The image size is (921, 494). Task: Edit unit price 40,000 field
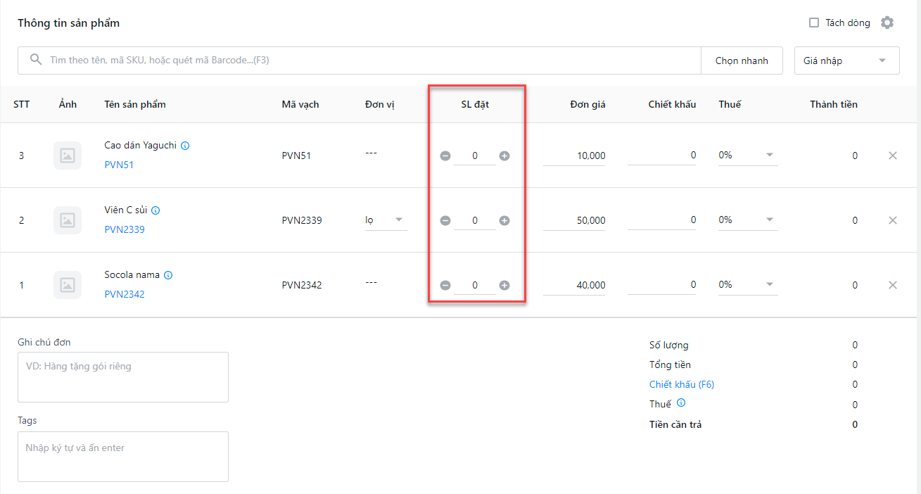coord(574,285)
